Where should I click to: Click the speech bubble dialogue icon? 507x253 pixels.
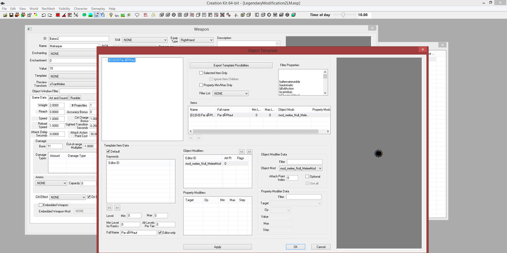coord(137,15)
